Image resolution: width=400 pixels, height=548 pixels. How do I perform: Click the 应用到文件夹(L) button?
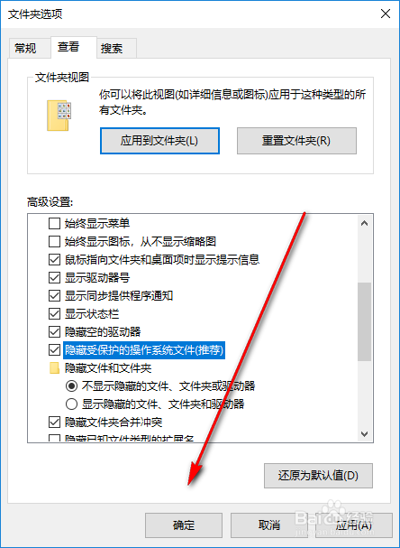coord(159,141)
